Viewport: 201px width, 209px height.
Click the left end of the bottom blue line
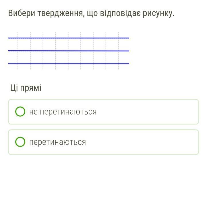click(10, 63)
